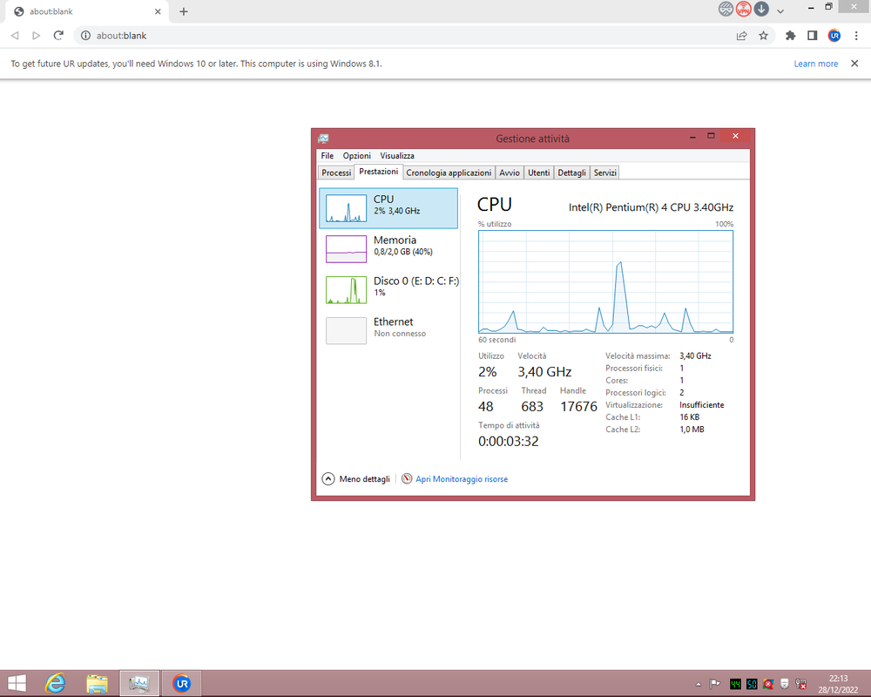Click the '0:00:03:32' uptime value
871x697 pixels.
(x=509, y=442)
